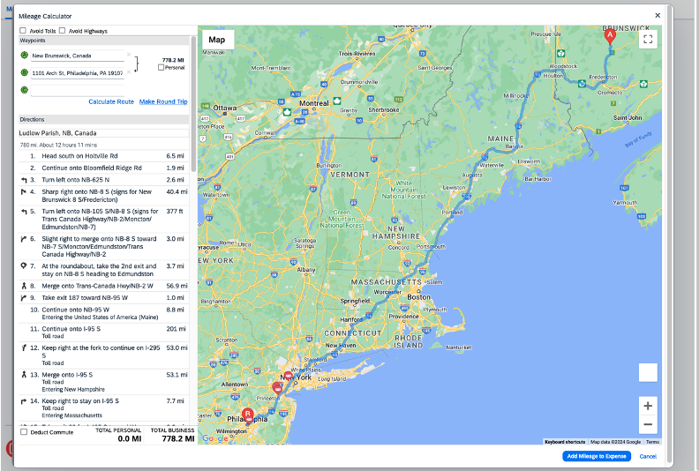Viewport: 699px width, 471px height.
Task: Click keep-right icon for step 14
Action: click(x=24, y=401)
